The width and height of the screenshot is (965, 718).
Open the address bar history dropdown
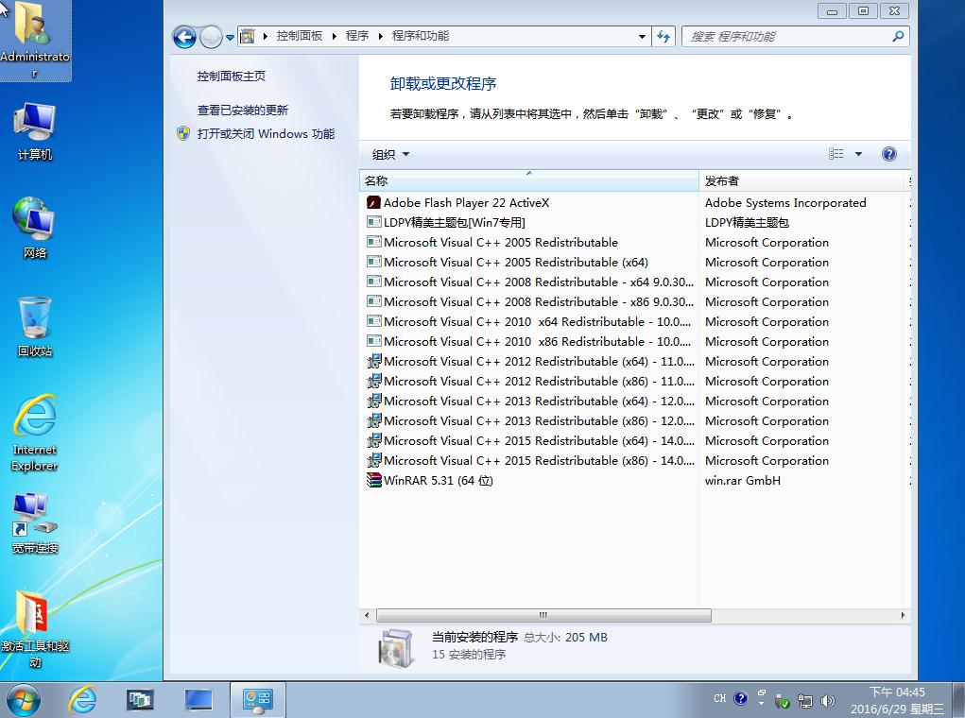tap(642, 36)
